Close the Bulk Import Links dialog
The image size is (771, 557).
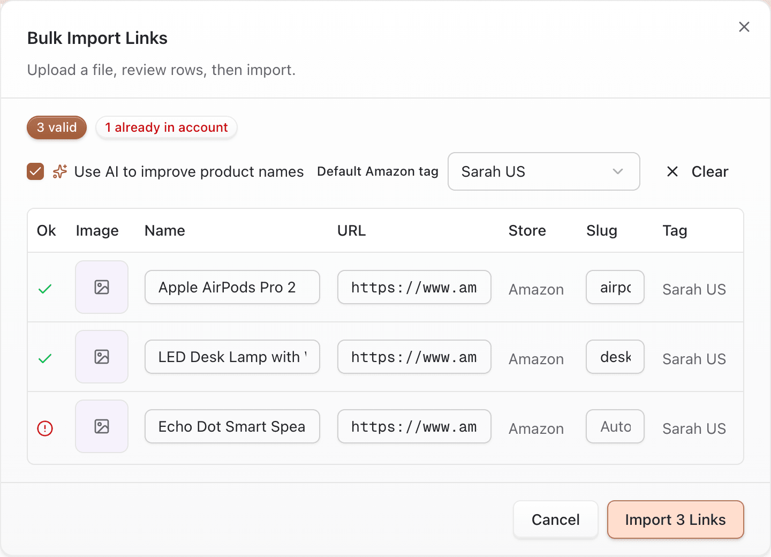coord(744,27)
